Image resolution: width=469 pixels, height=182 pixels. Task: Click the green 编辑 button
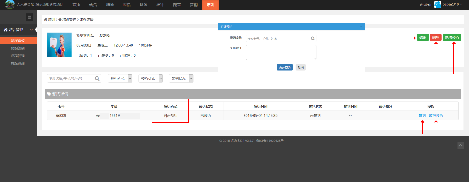423,38
